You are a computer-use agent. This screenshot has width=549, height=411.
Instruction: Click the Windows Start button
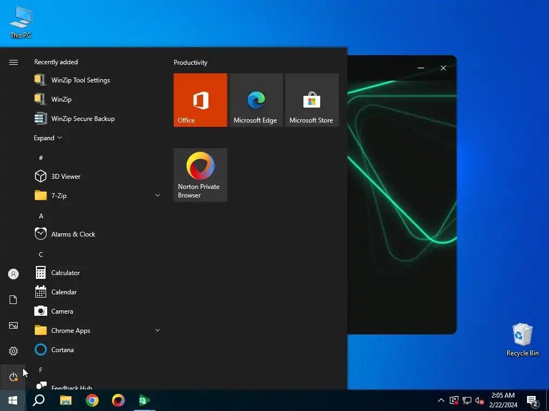pyautogui.click(x=13, y=400)
